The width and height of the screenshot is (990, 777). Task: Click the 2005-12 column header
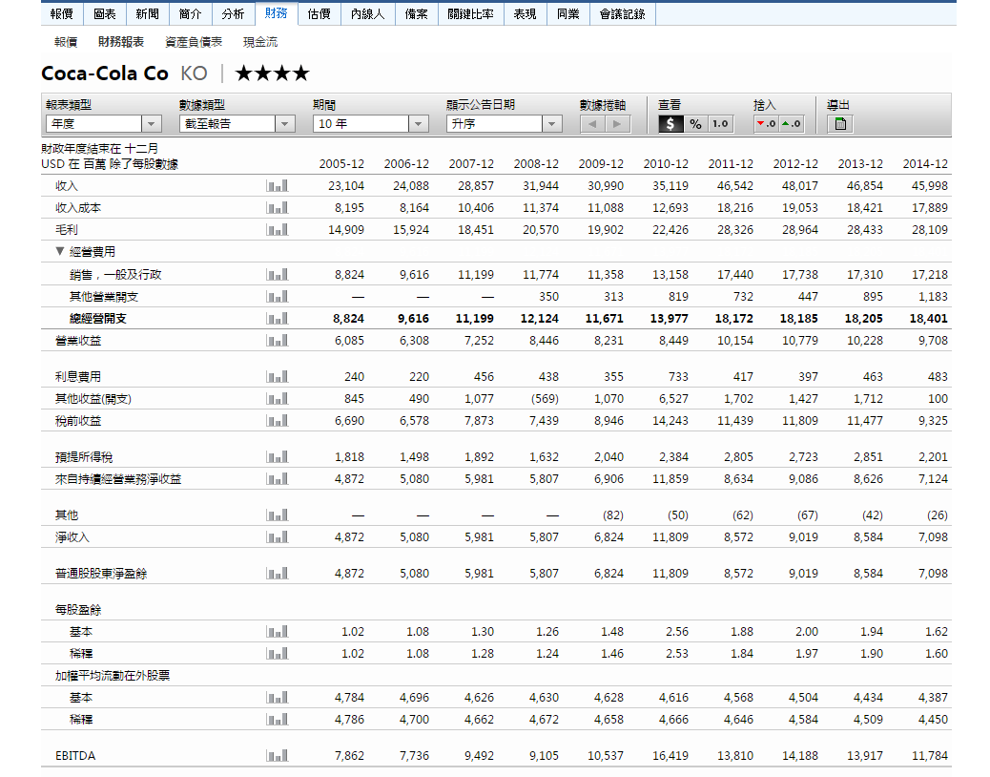341,163
